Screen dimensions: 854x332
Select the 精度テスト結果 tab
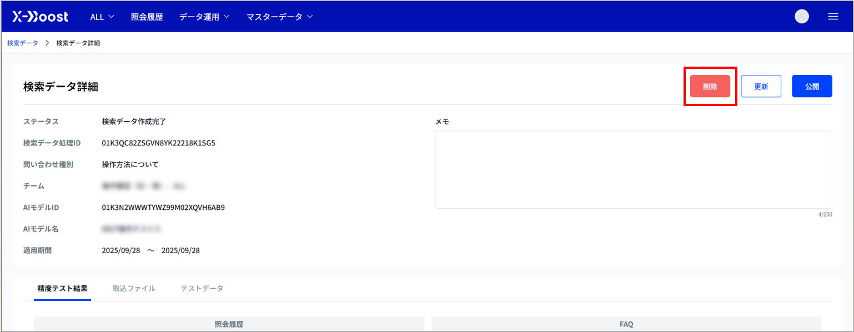click(62, 289)
